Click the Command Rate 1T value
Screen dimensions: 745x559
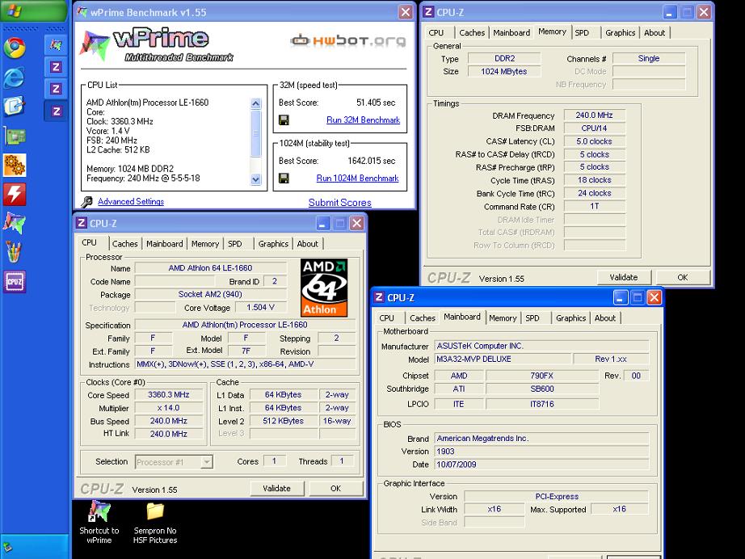coord(594,206)
